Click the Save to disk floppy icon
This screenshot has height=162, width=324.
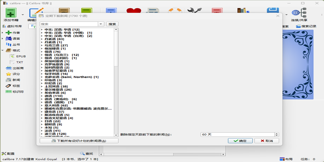click(x=273, y=11)
